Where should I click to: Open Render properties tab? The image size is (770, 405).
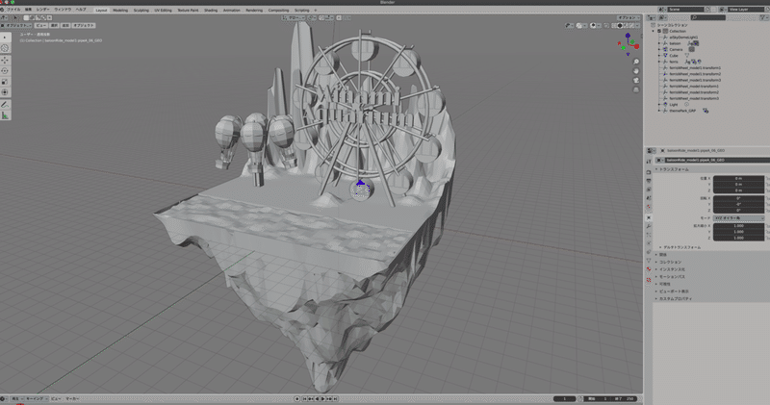click(x=649, y=172)
